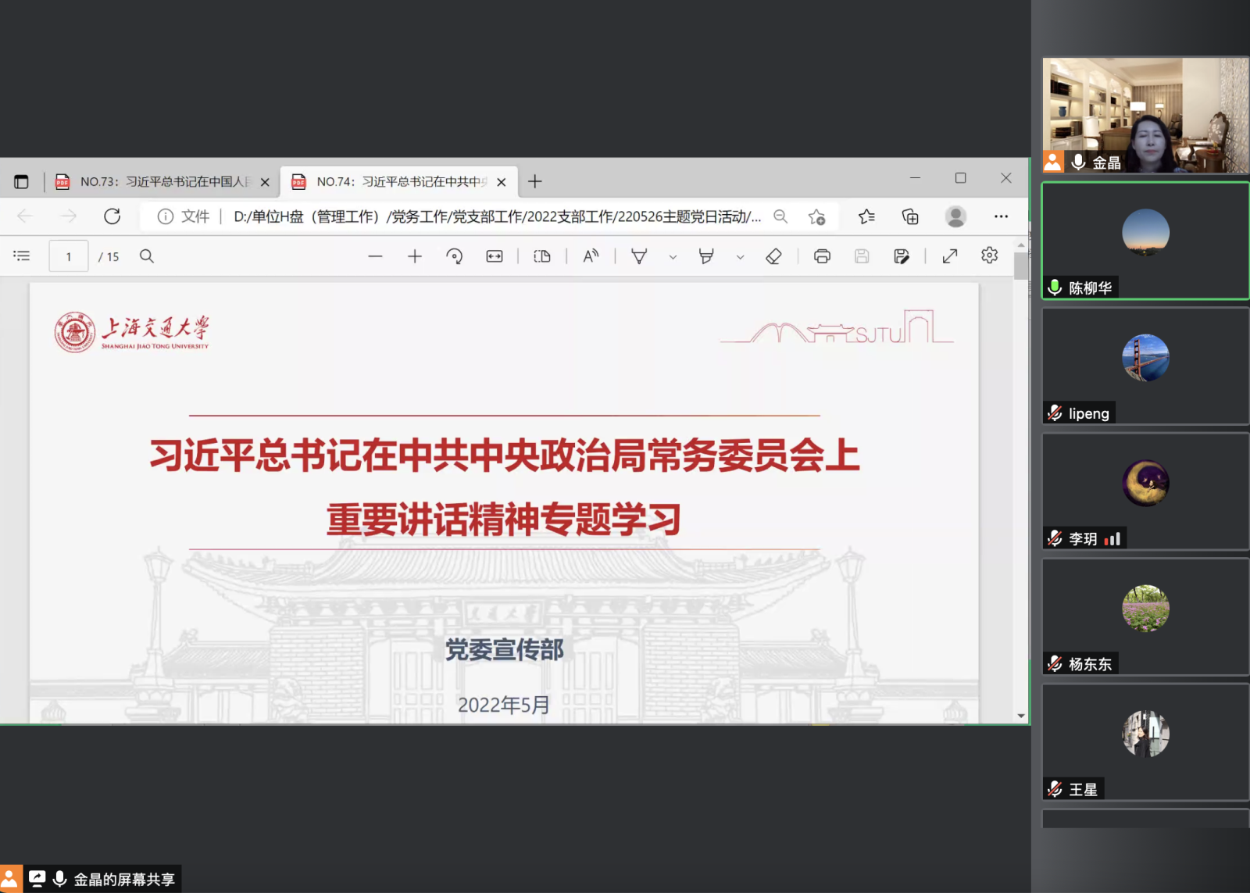This screenshot has width=1250, height=893.
Task: Click the PDF vertical scrollbar thumb
Action: click(x=1021, y=266)
